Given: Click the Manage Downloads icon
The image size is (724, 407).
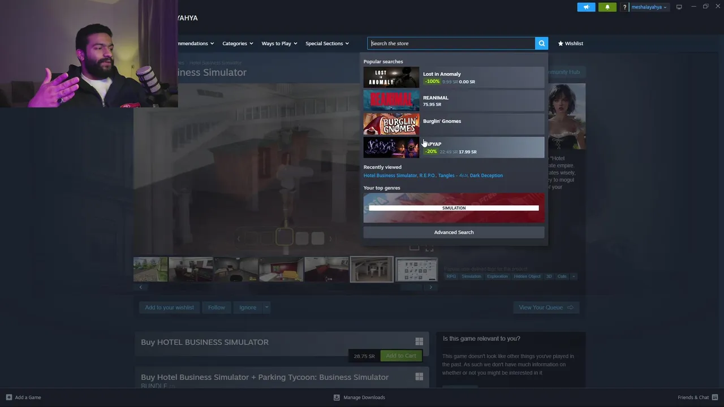Looking at the screenshot, I should [x=337, y=397].
